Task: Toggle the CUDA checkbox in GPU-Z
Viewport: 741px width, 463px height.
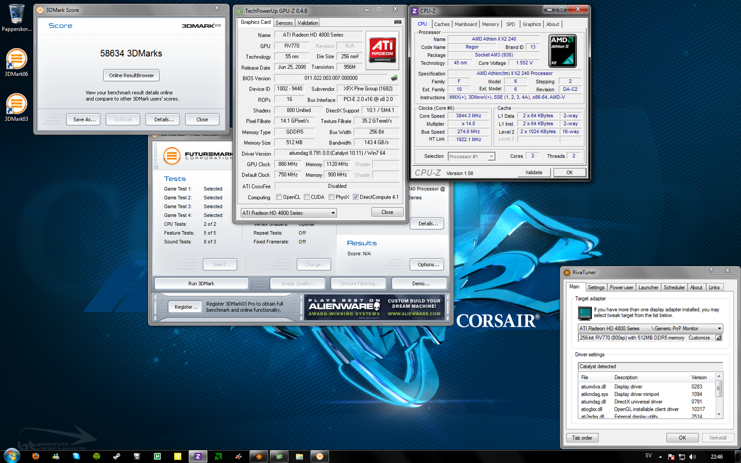Action: [307, 197]
